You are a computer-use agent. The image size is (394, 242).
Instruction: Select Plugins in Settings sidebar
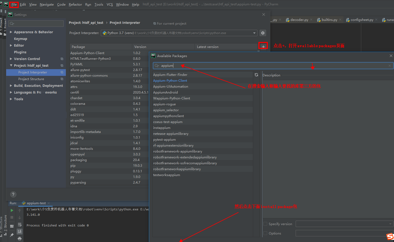coord(20,52)
